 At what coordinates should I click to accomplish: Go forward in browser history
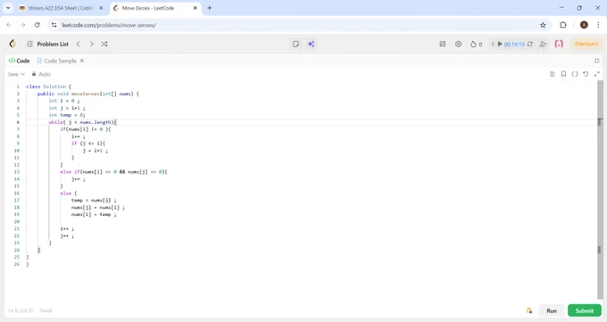23,25
